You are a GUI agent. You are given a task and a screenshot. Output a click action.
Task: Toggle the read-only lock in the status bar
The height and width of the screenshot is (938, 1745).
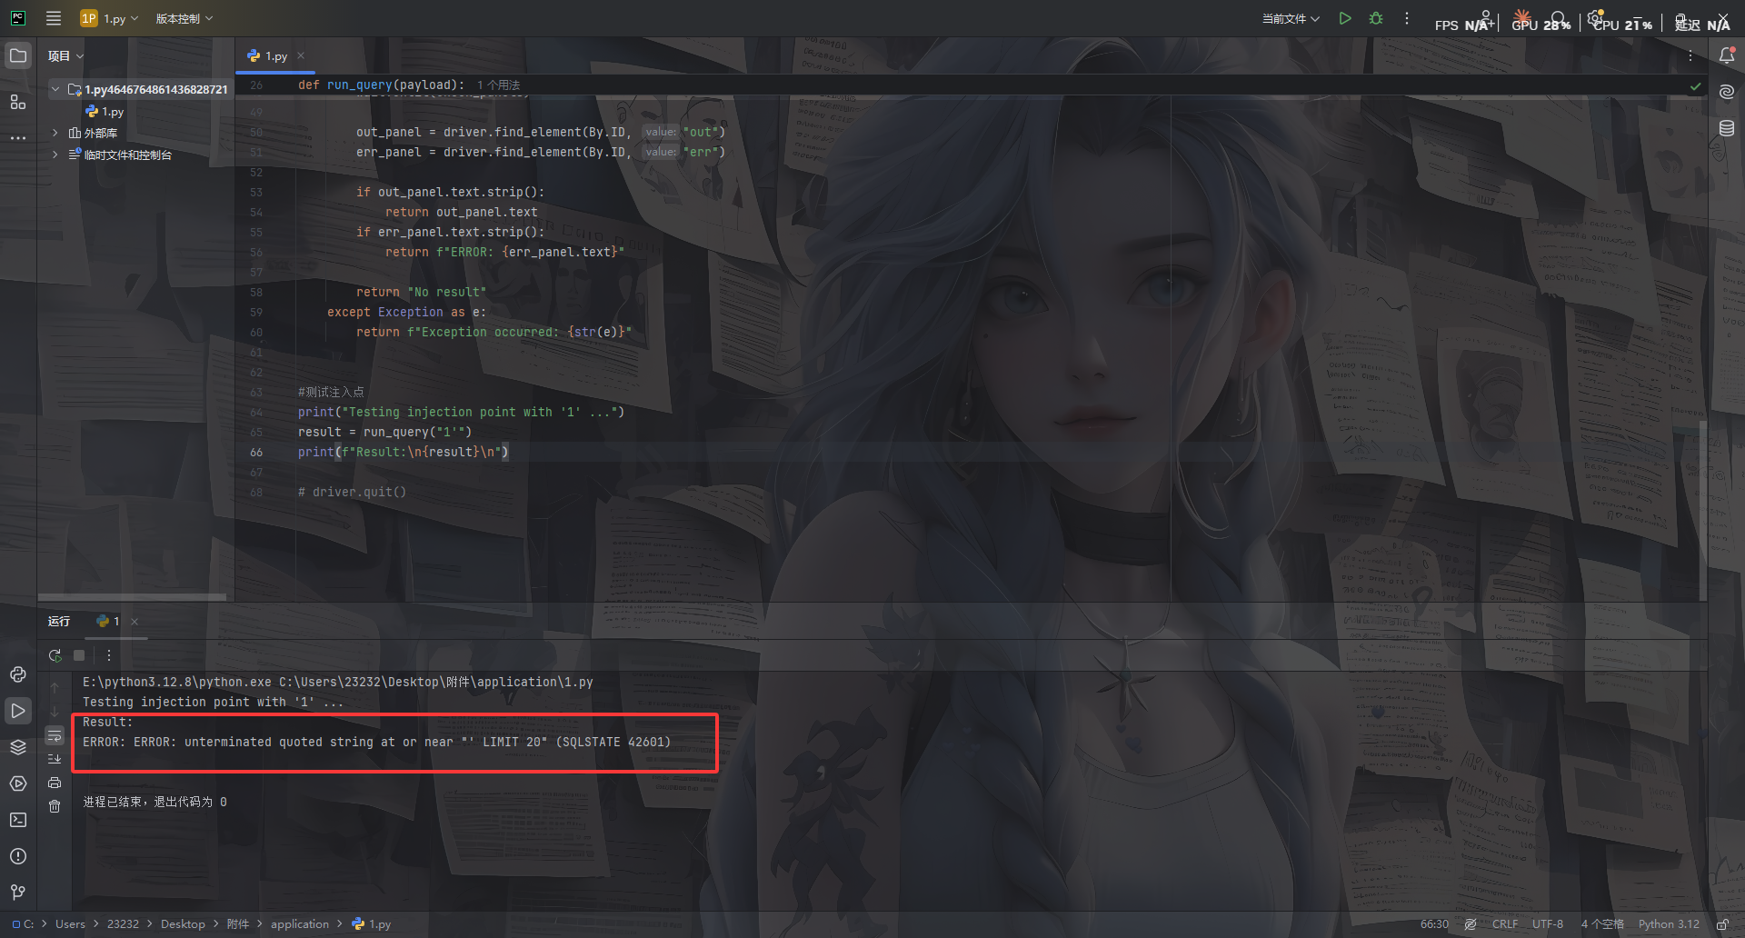coord(1722,924)
